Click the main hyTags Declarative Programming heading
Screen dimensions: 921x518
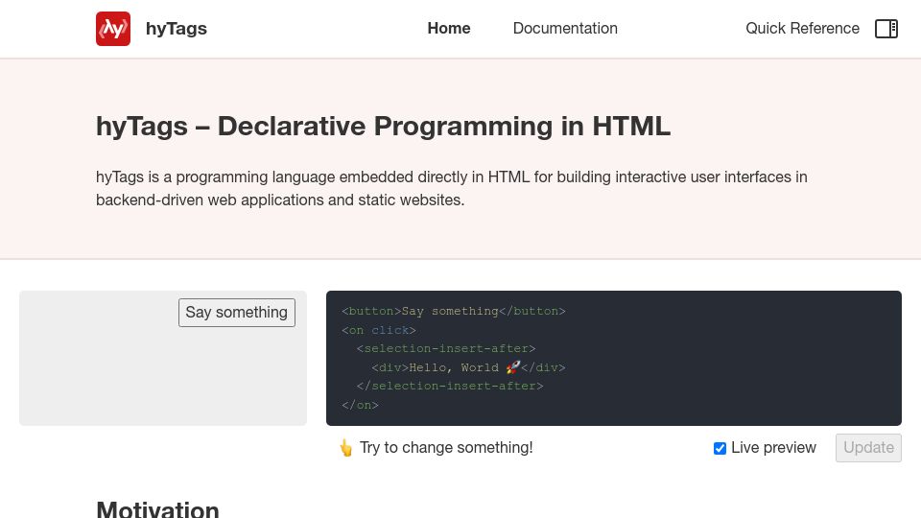pyautogui.click(x=383, y=127)
